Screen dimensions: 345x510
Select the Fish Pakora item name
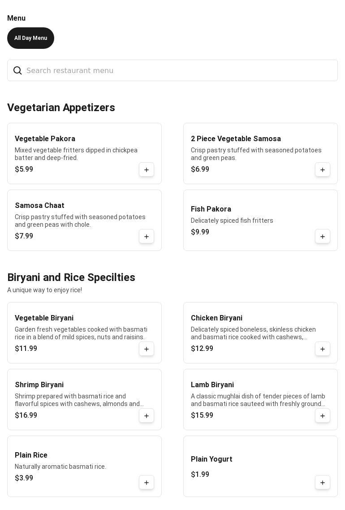point(211,209)
